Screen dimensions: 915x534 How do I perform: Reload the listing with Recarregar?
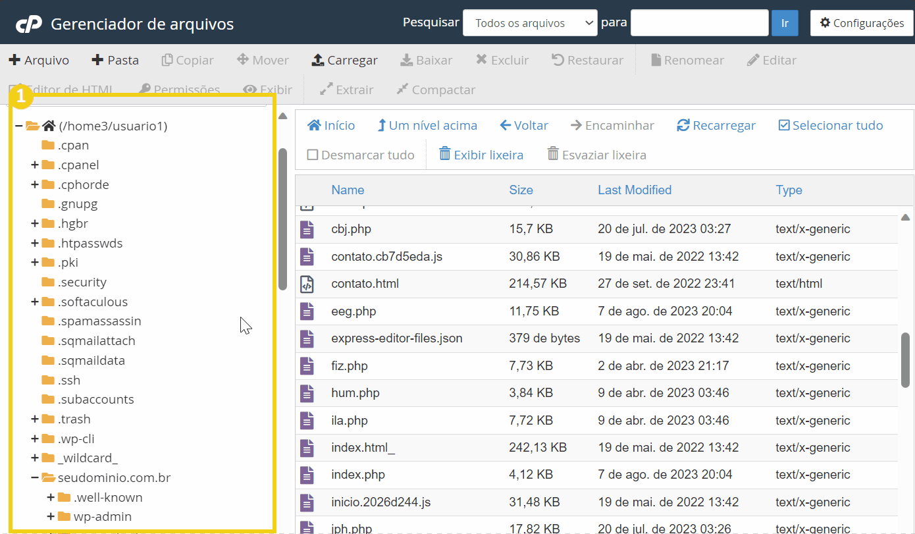click(x=716, y=125)
